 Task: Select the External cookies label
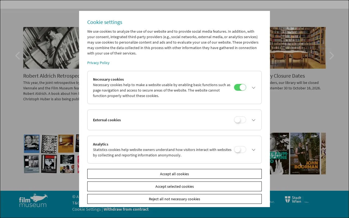pos(107,120)
